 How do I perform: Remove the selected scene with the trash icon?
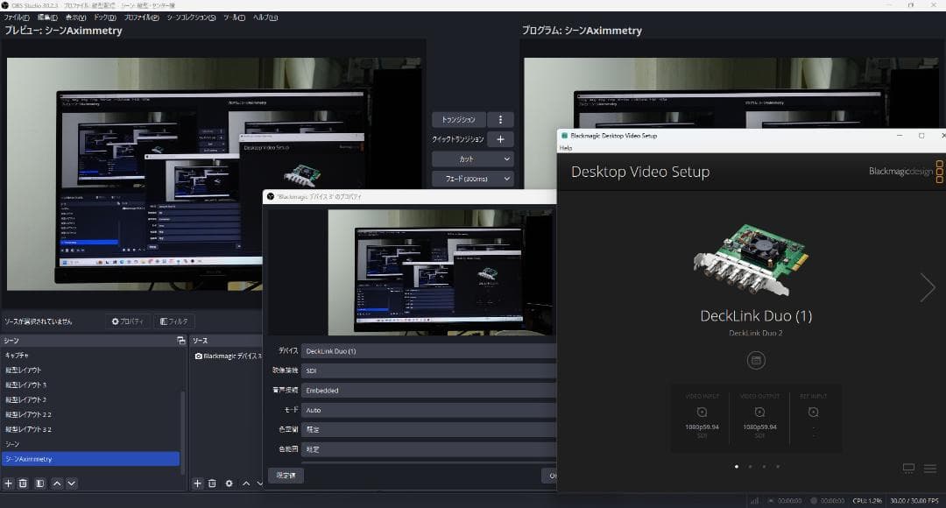[x=23, y=483]
